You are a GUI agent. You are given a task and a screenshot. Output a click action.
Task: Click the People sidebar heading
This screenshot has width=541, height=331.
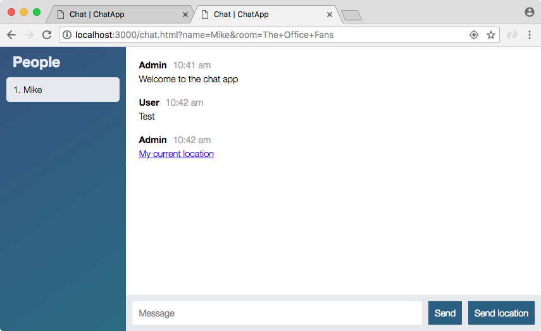click(x=37, y=63)
